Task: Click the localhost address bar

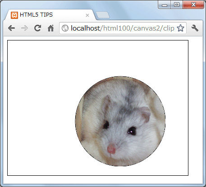Action: pos(123,28)
